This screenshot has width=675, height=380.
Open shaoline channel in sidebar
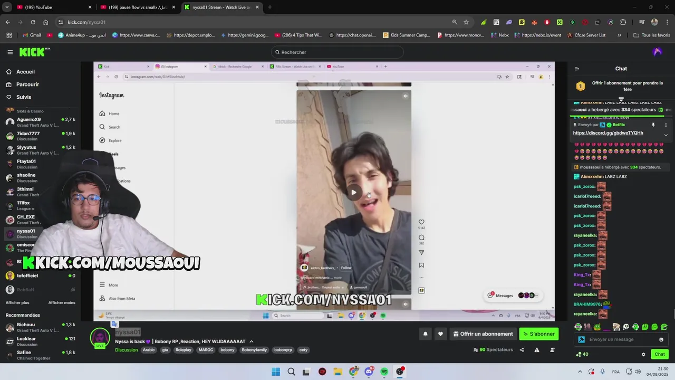click(40, 178)
